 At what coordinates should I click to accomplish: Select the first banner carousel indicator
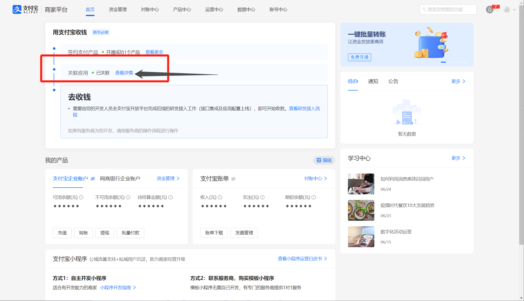(443, 62)
